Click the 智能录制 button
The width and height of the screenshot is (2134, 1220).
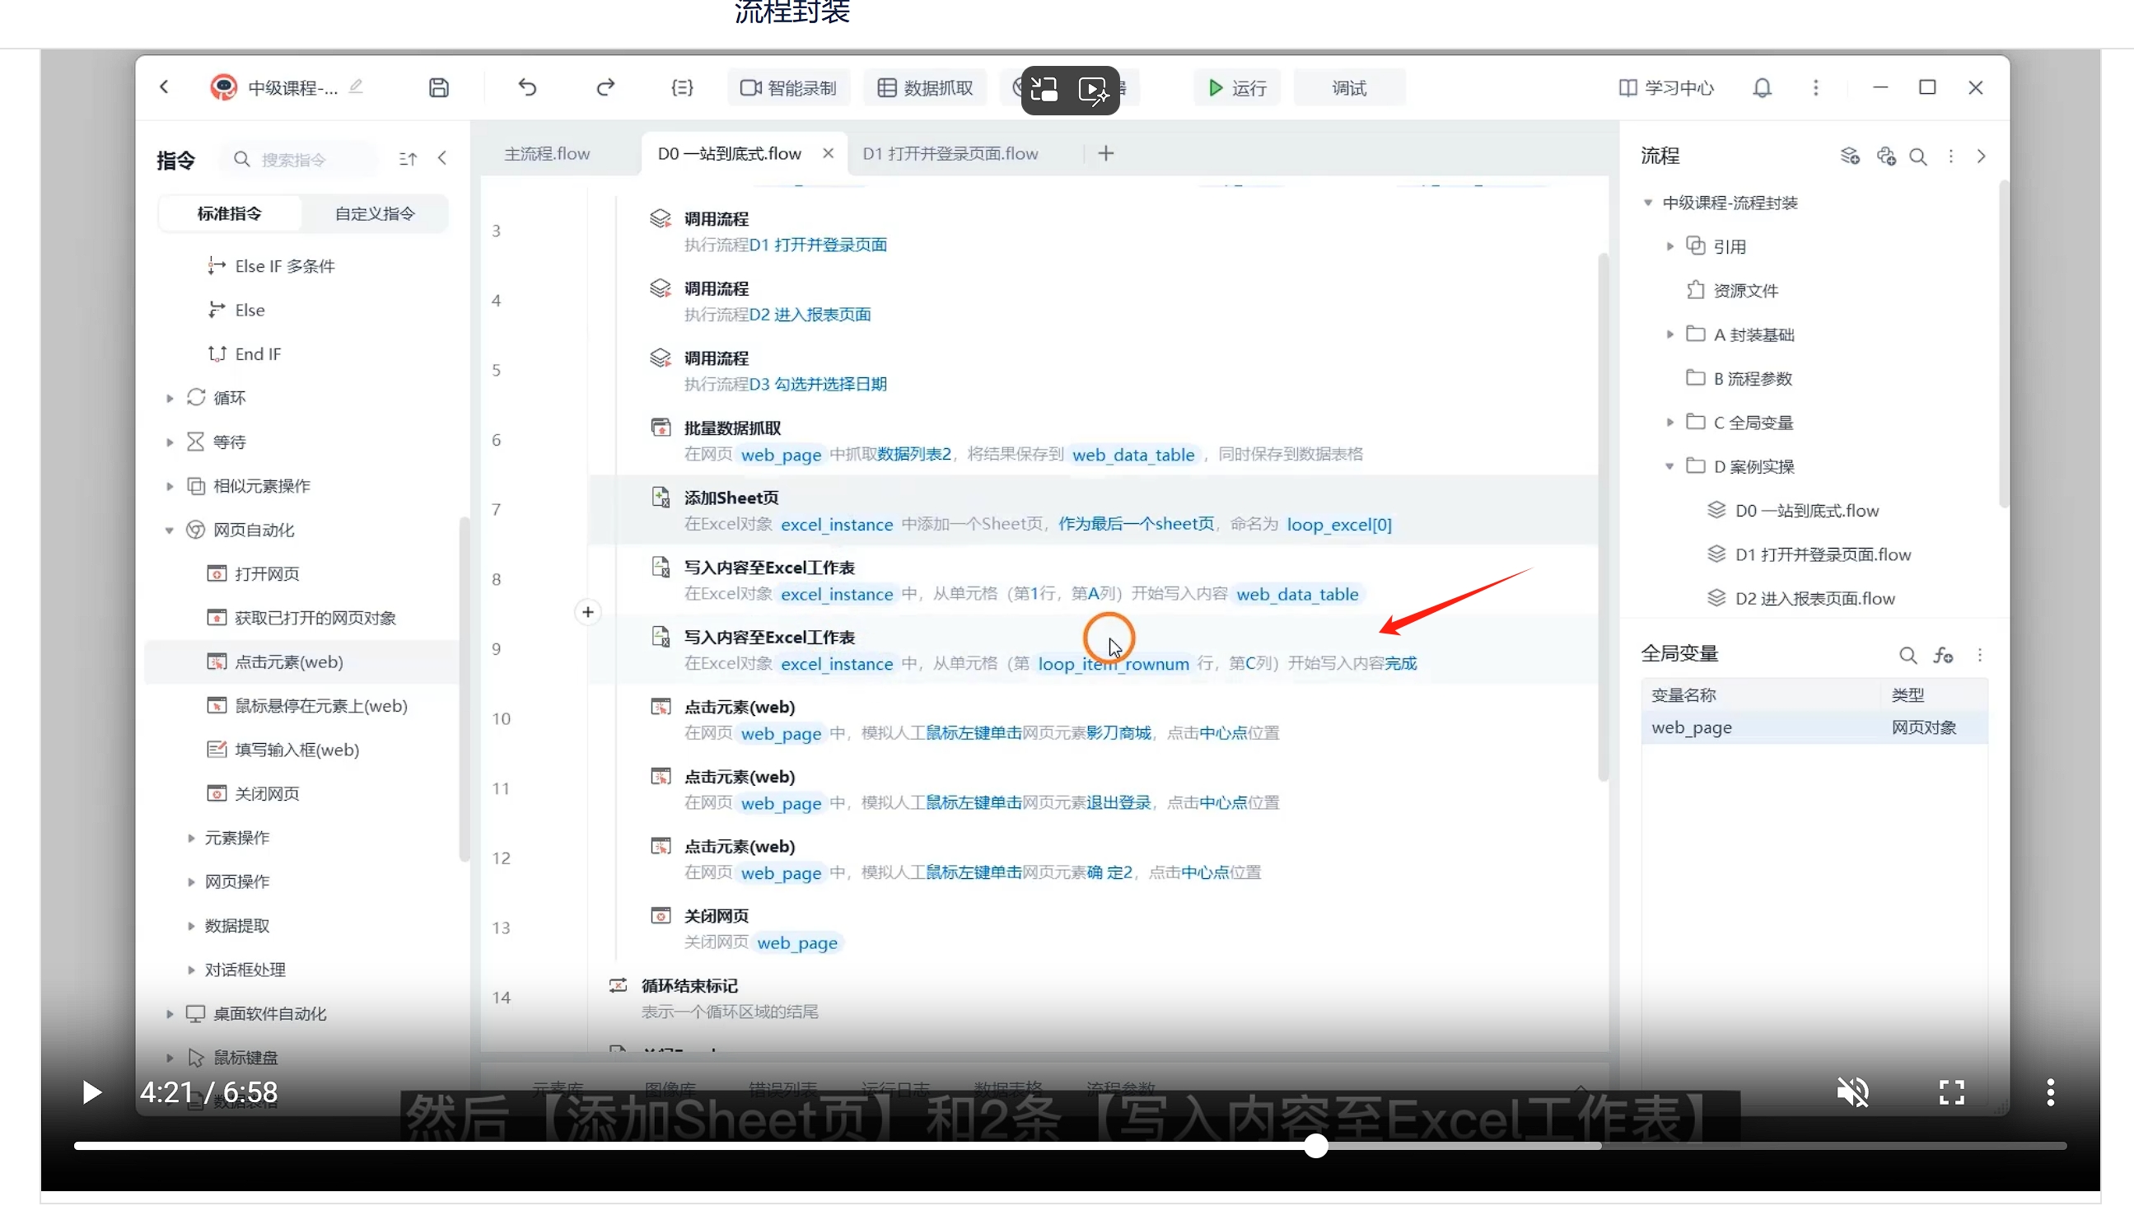coord(788,88)
